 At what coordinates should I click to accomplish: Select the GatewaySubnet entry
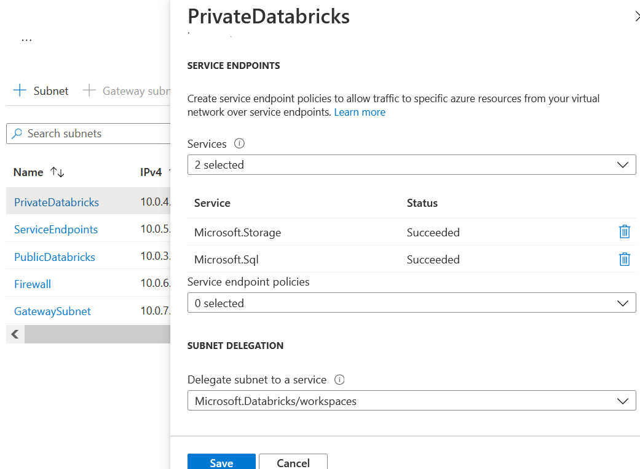pyautogui.click(x=52, y=311)
